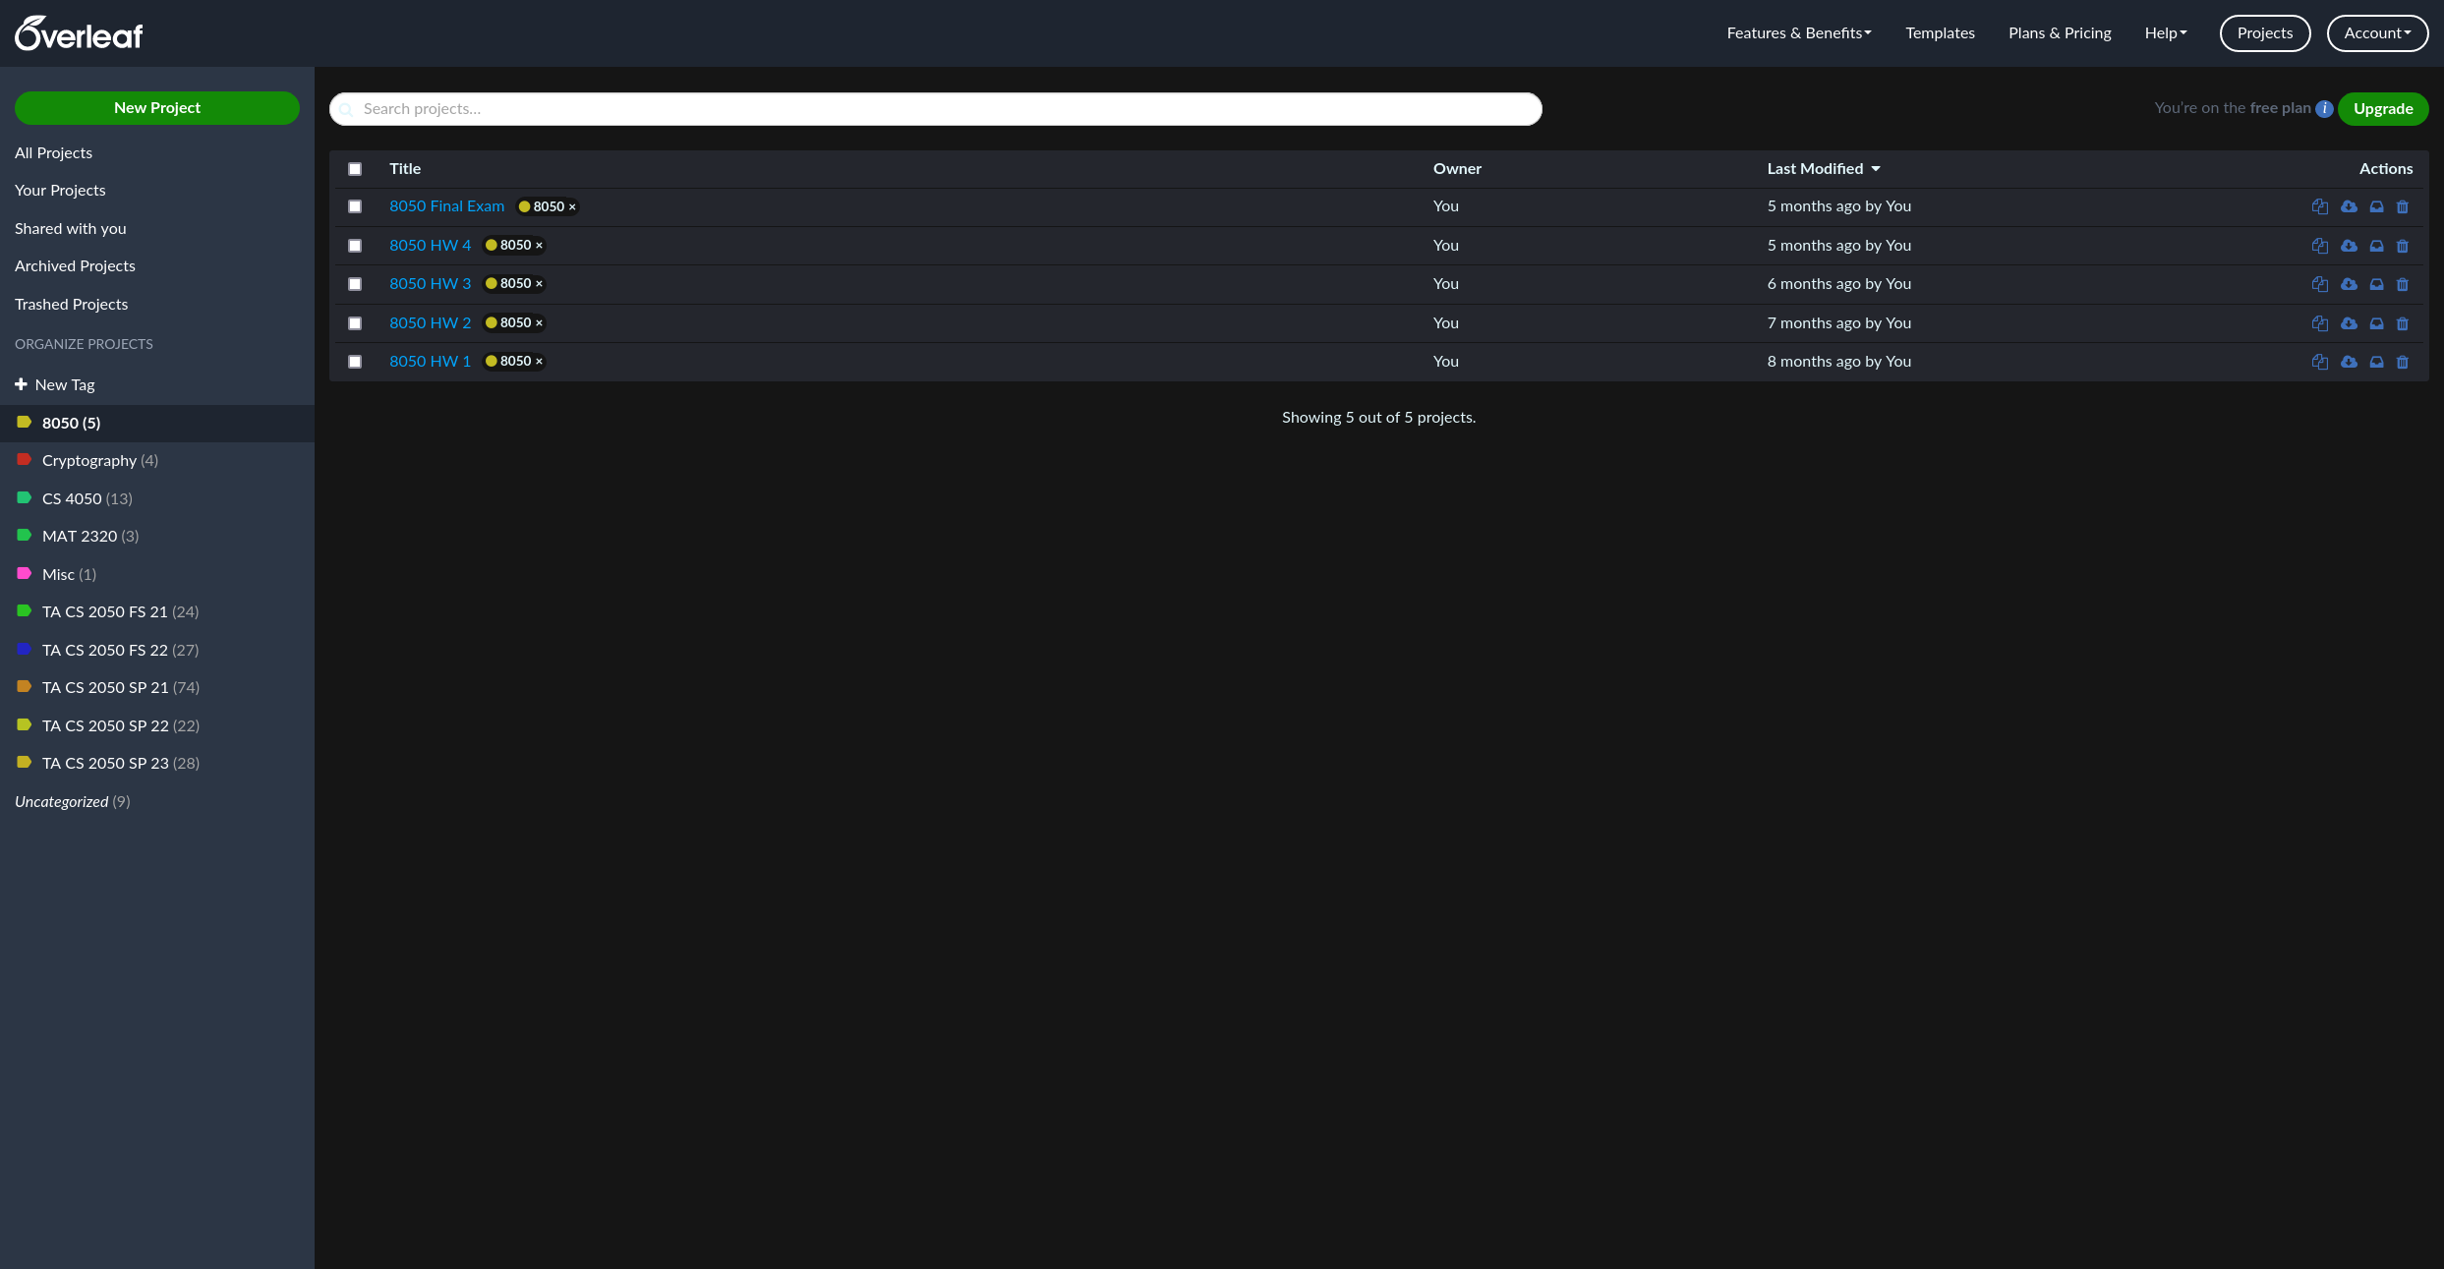Click the green New Project button
2444x1269 pixels.
pos(157,108)
